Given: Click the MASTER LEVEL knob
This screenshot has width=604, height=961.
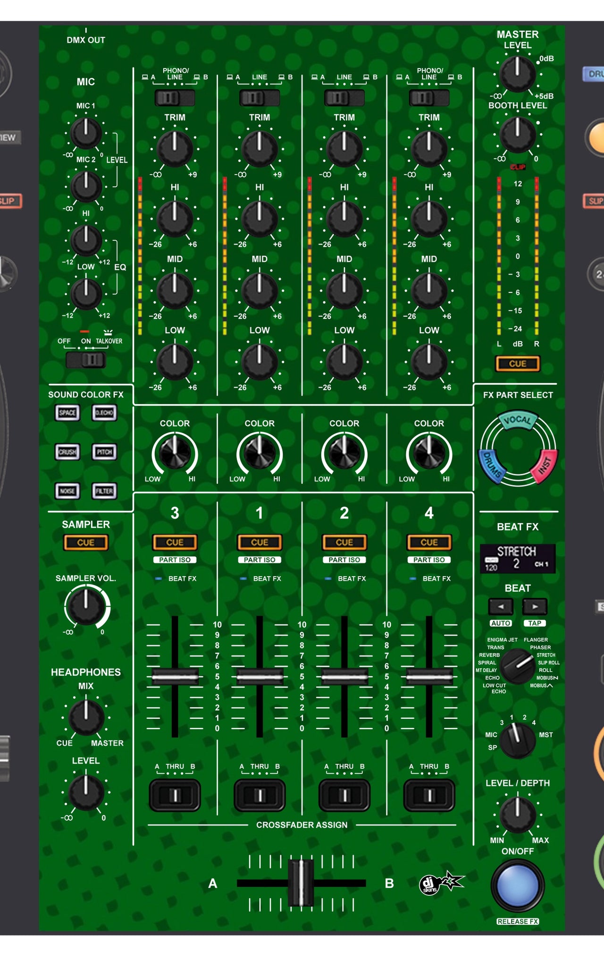Looking at the screenshot, I should (x=518, y=74).
